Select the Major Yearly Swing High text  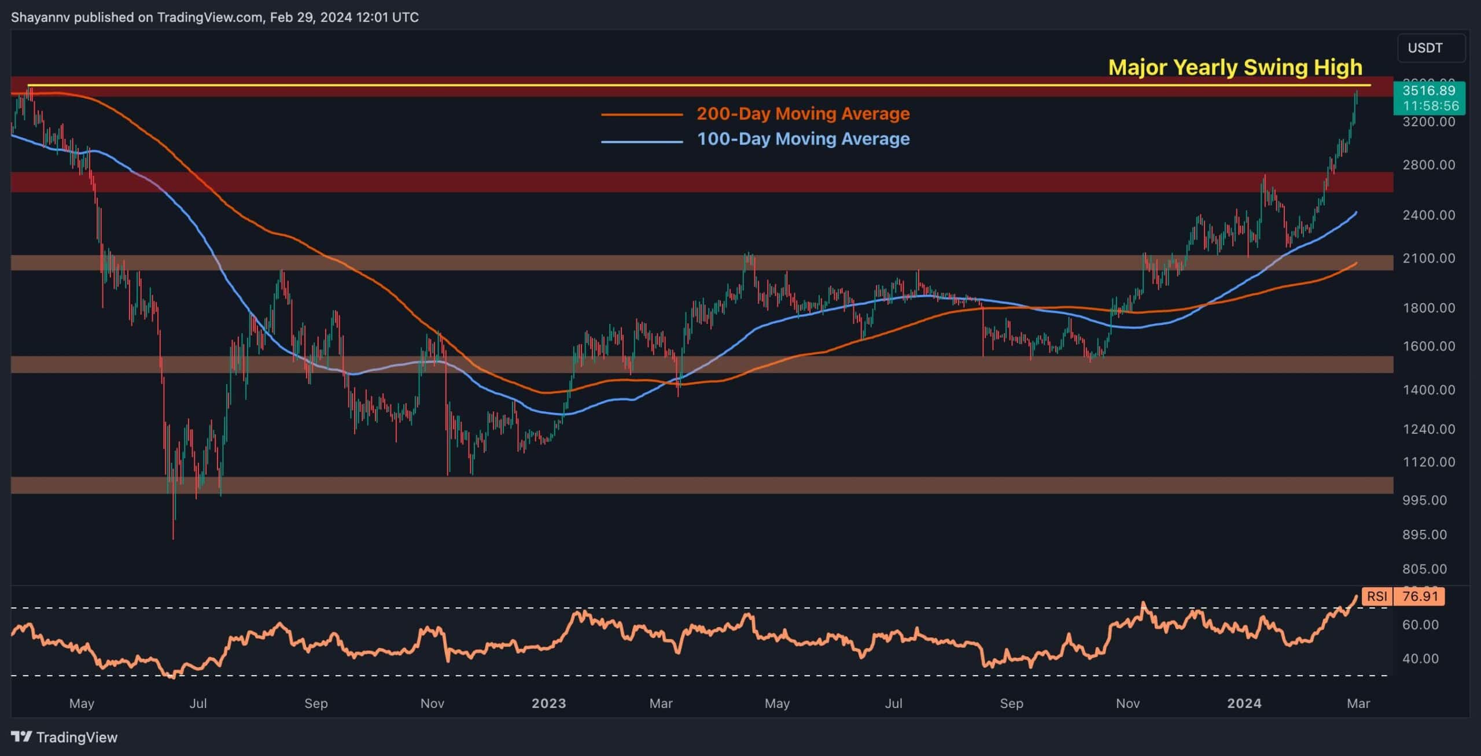[x=1235, y=68]
